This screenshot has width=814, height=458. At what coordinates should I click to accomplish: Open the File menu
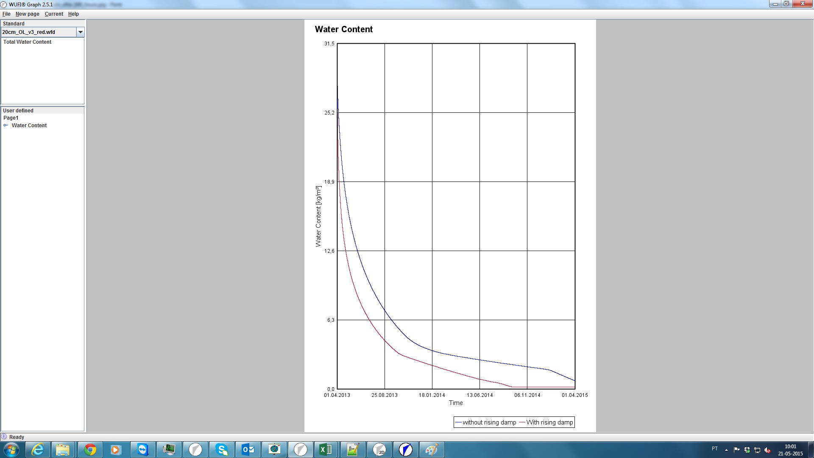[x=6, y=14]
